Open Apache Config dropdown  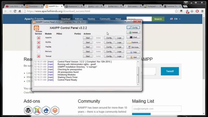pos(109,38)
